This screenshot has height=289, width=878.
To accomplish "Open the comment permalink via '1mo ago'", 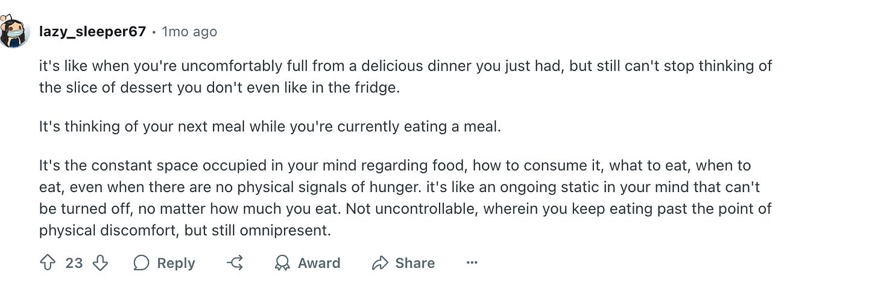I will [x=189, y=31].
